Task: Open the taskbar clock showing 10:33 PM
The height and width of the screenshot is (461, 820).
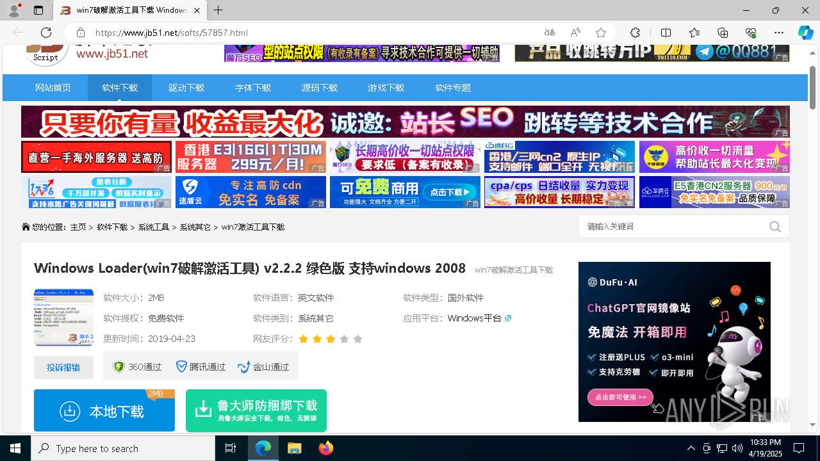Action: click(x=766, y=448)
